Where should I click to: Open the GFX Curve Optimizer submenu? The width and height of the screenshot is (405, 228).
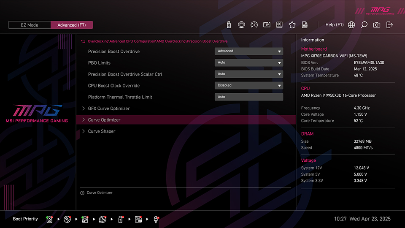pyautogui.click(x=109, y=109)
